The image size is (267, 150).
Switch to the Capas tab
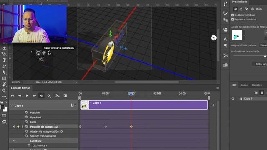(244, 85)
